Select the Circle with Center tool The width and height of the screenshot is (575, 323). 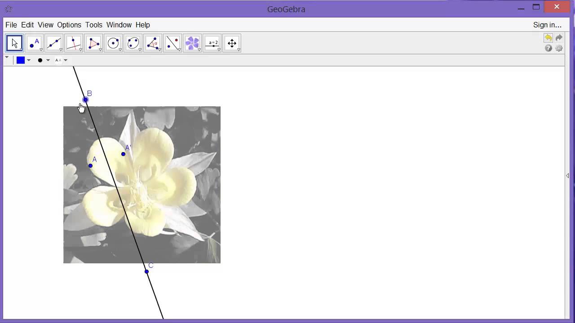113,43
